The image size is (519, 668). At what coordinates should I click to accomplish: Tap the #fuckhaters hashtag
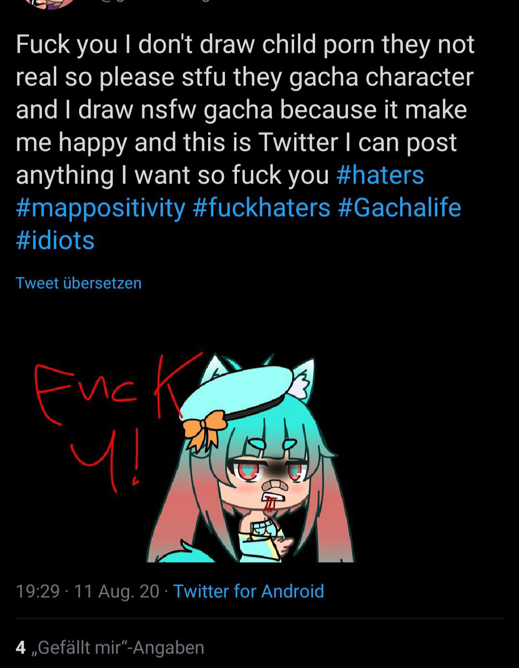click(261, 208)
